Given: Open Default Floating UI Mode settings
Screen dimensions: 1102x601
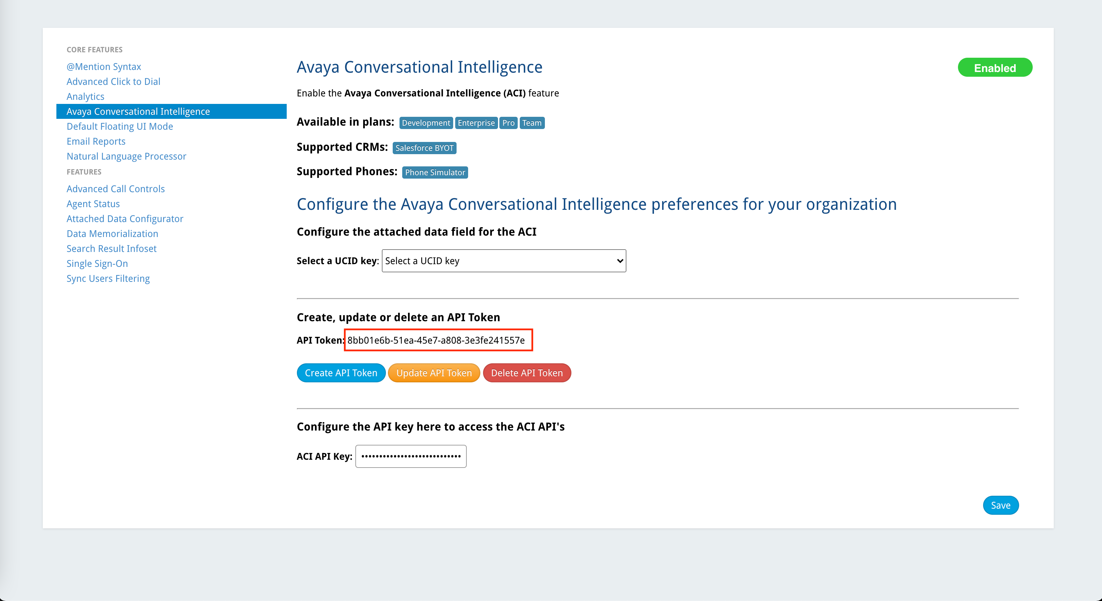Looking at the screenshot, I should (x=119, y=126).
